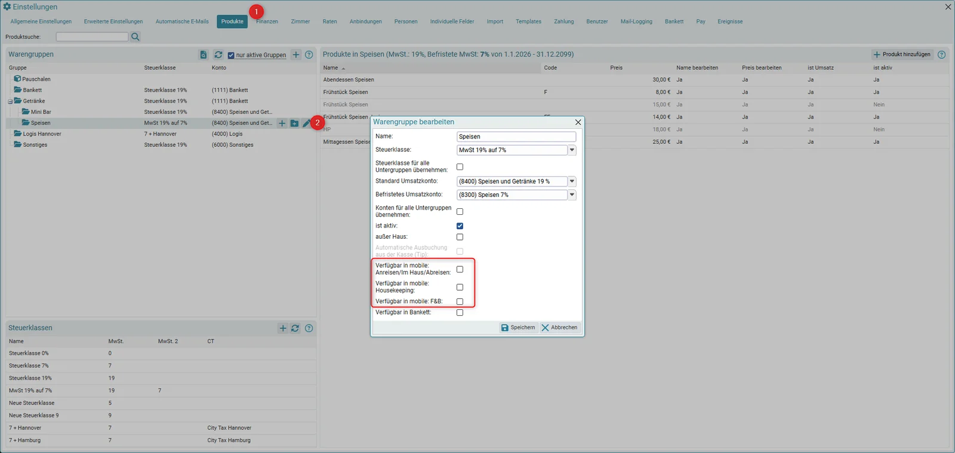Enable Verfügbar in mobile: F&B

point(460,301)
